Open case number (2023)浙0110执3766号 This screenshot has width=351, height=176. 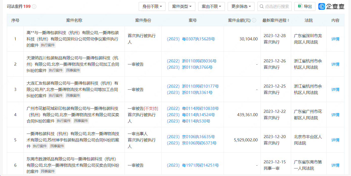click(x=190, y=67)
